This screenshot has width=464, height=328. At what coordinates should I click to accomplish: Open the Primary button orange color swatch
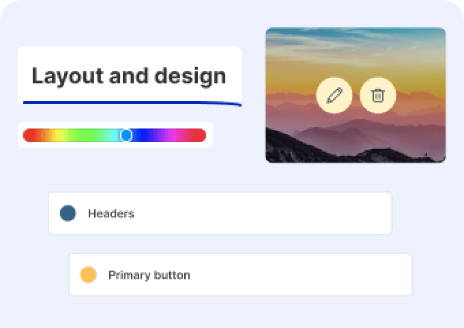pyautogui.click(x=88, y=275)
